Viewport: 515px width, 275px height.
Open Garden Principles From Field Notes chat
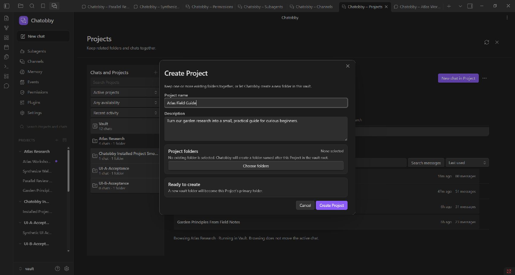pos(208,222)
